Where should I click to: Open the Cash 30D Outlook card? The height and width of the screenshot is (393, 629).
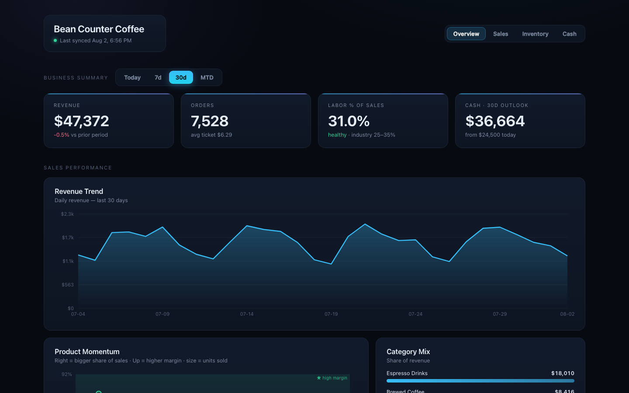tap(520, 121)
